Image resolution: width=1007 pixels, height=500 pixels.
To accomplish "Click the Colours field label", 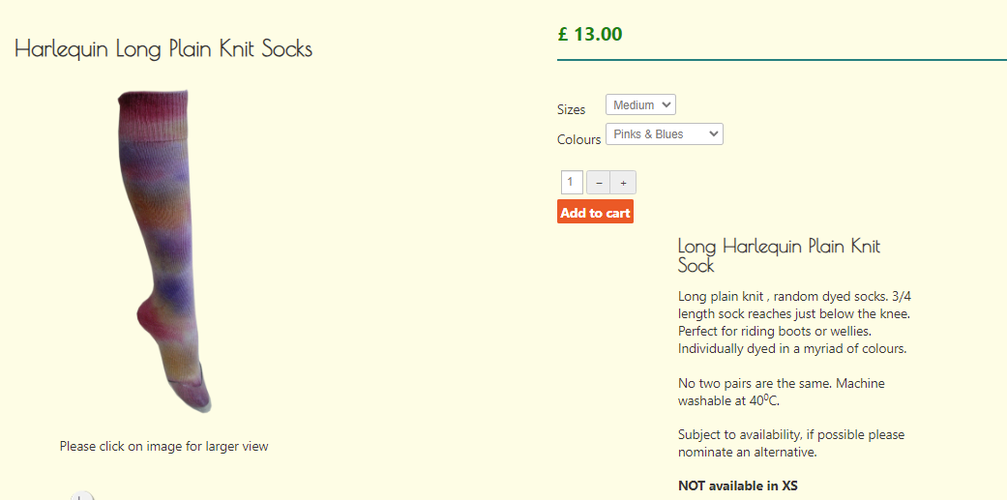I will (x=578, y=139).
